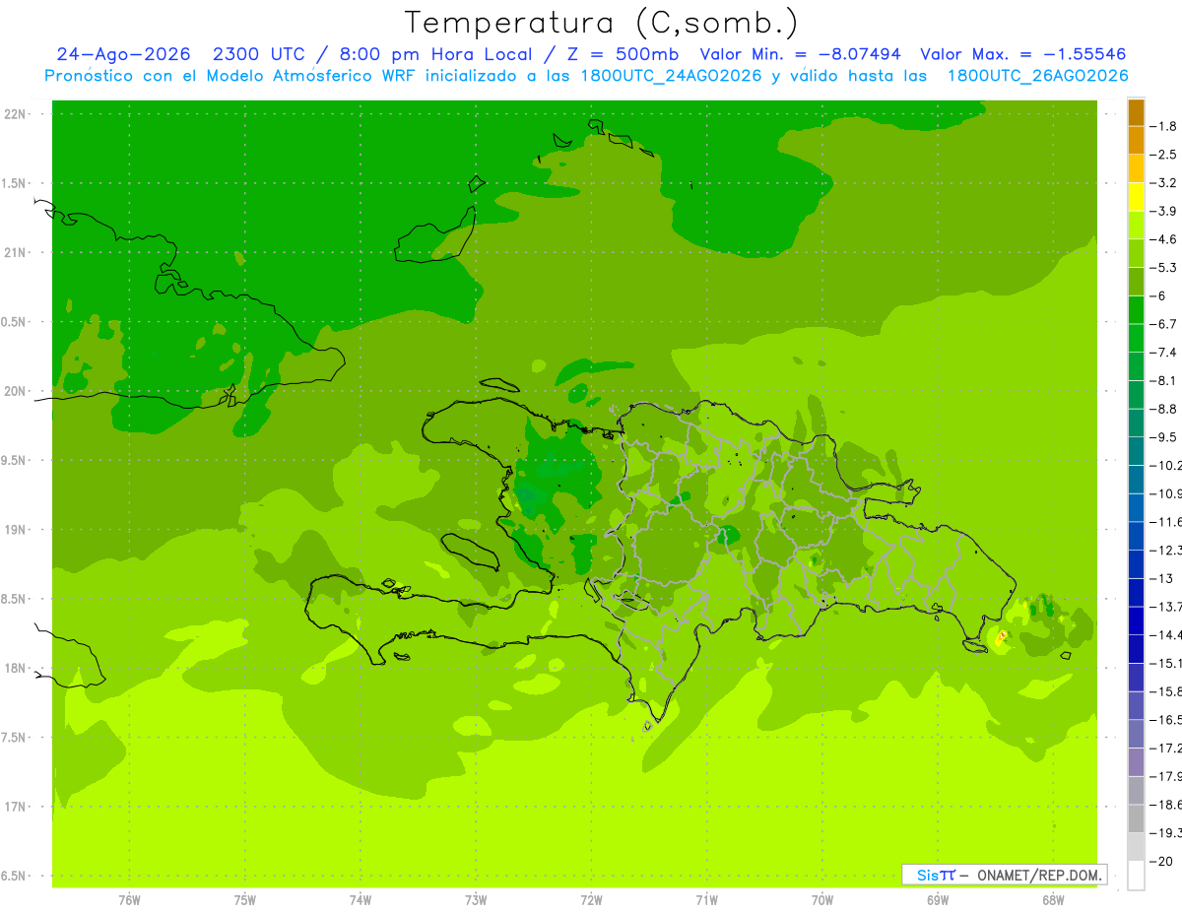Click the -5.3 colorbar value
1182x913 pixels.
coord(1163,267)
